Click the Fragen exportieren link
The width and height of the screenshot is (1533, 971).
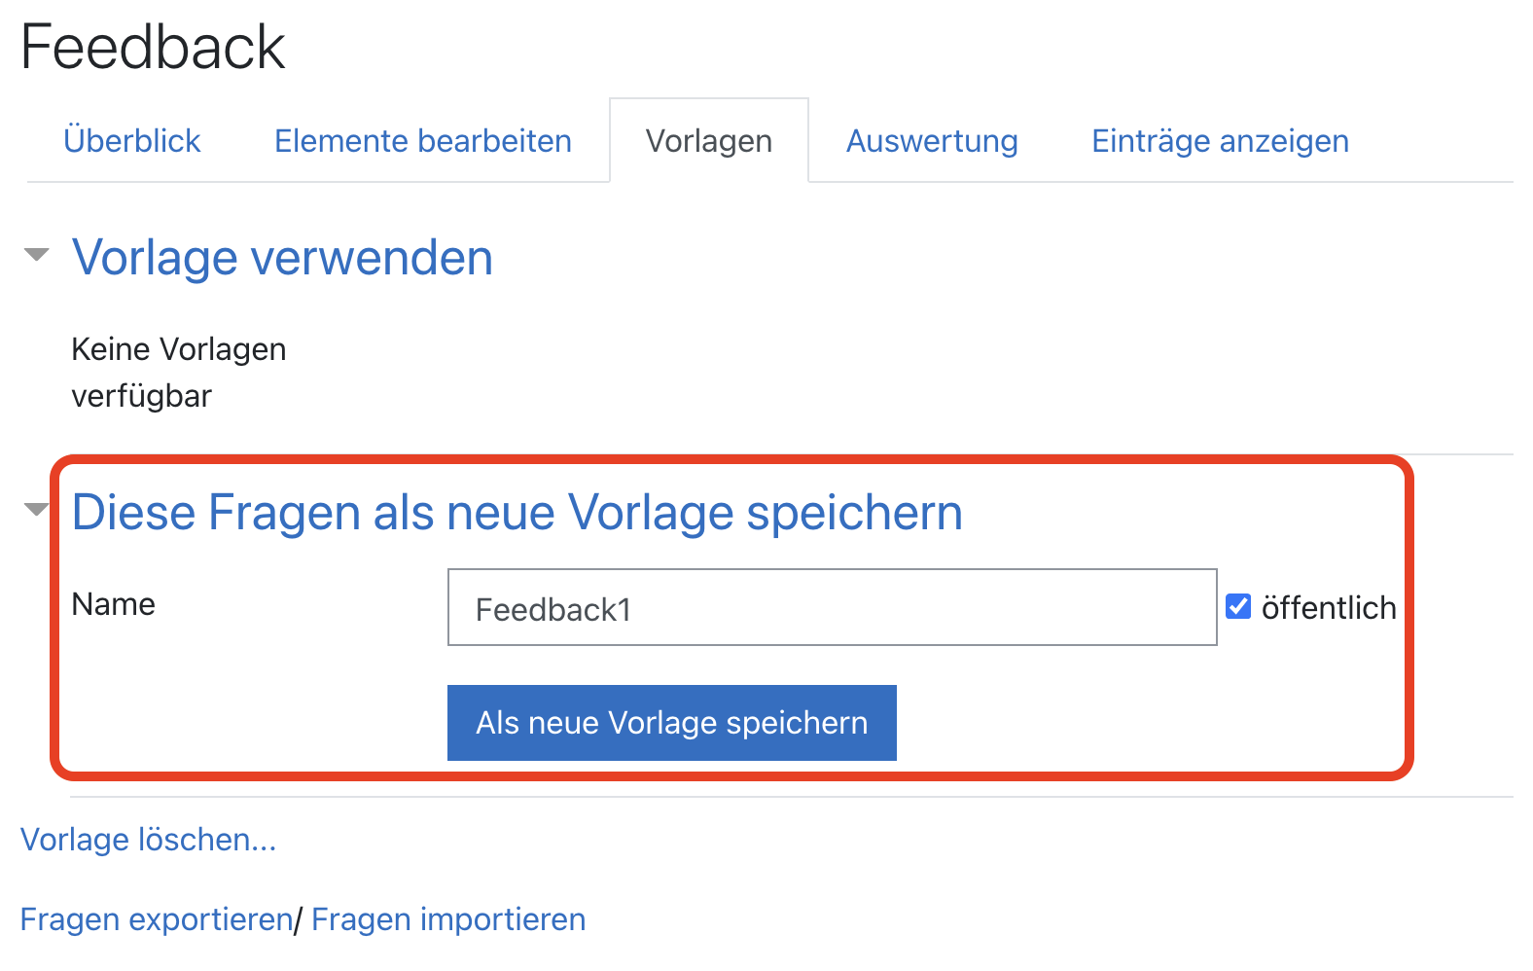coord(157,919)
